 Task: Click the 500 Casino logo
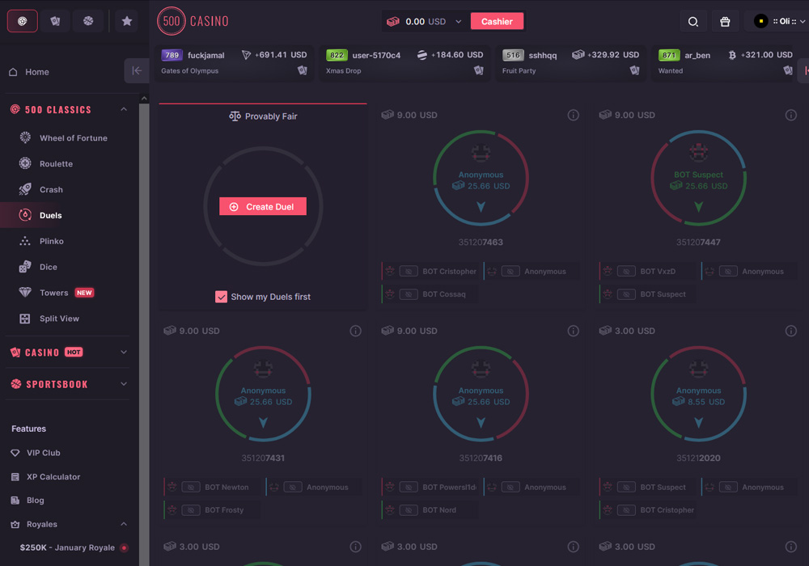(x=193, y=21)
